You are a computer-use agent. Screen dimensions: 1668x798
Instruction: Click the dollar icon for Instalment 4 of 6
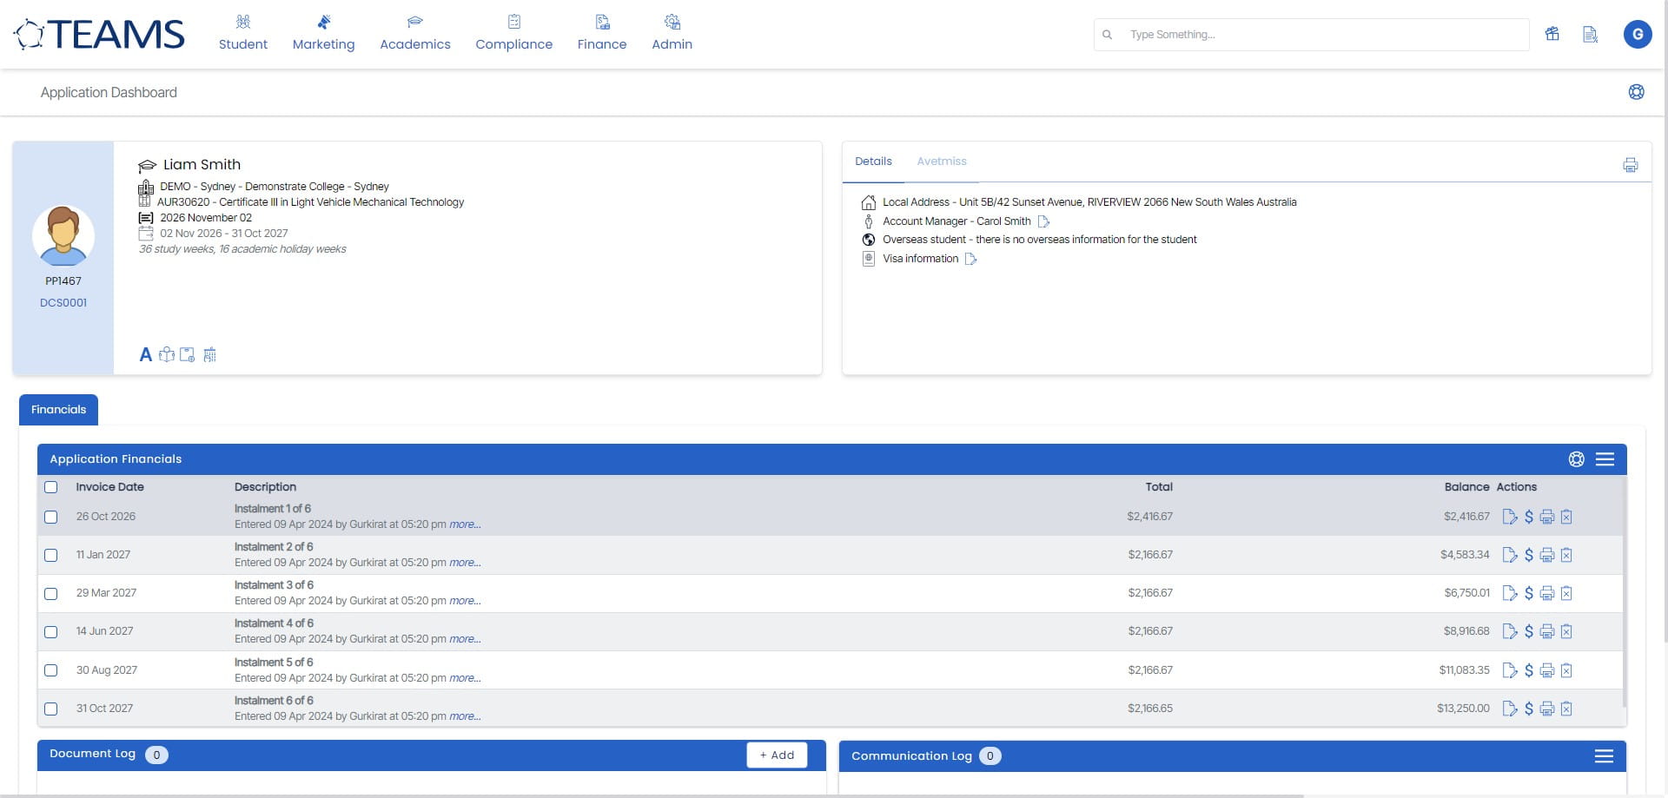[1529, 631]
